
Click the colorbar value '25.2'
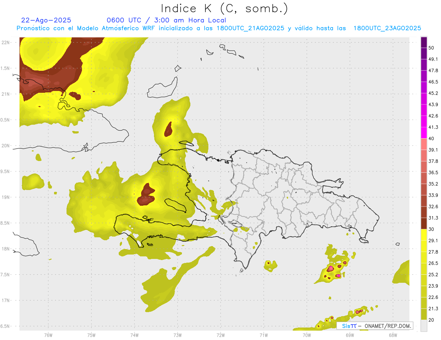(x=433, y=274)
